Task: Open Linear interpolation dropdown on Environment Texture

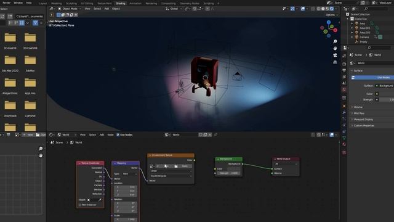Action: (171, 171)
